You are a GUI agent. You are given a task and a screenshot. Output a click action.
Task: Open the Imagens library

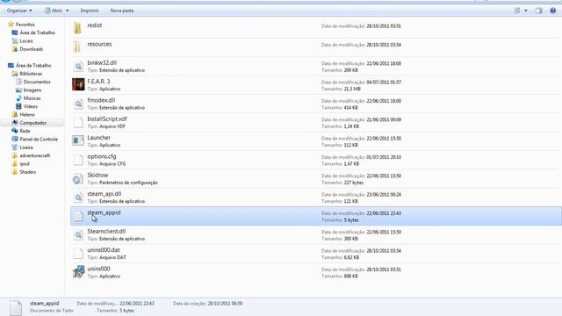(29, 90)
